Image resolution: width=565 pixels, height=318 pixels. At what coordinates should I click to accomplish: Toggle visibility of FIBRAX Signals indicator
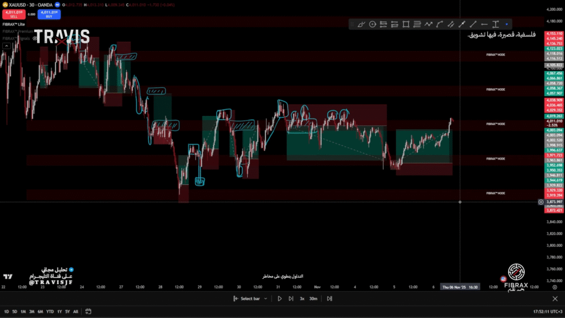(x=34, y=39)
